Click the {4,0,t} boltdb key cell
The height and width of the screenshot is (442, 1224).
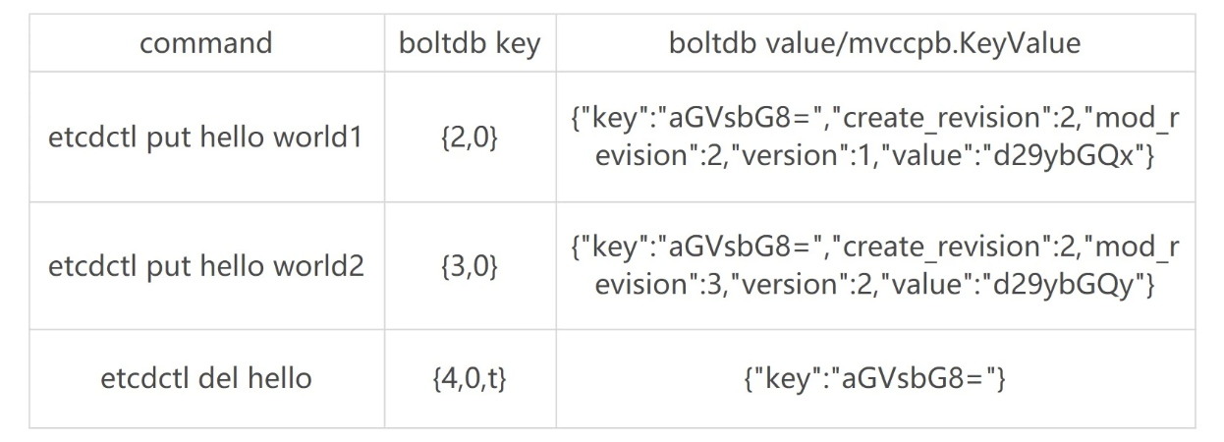[469, 378]
